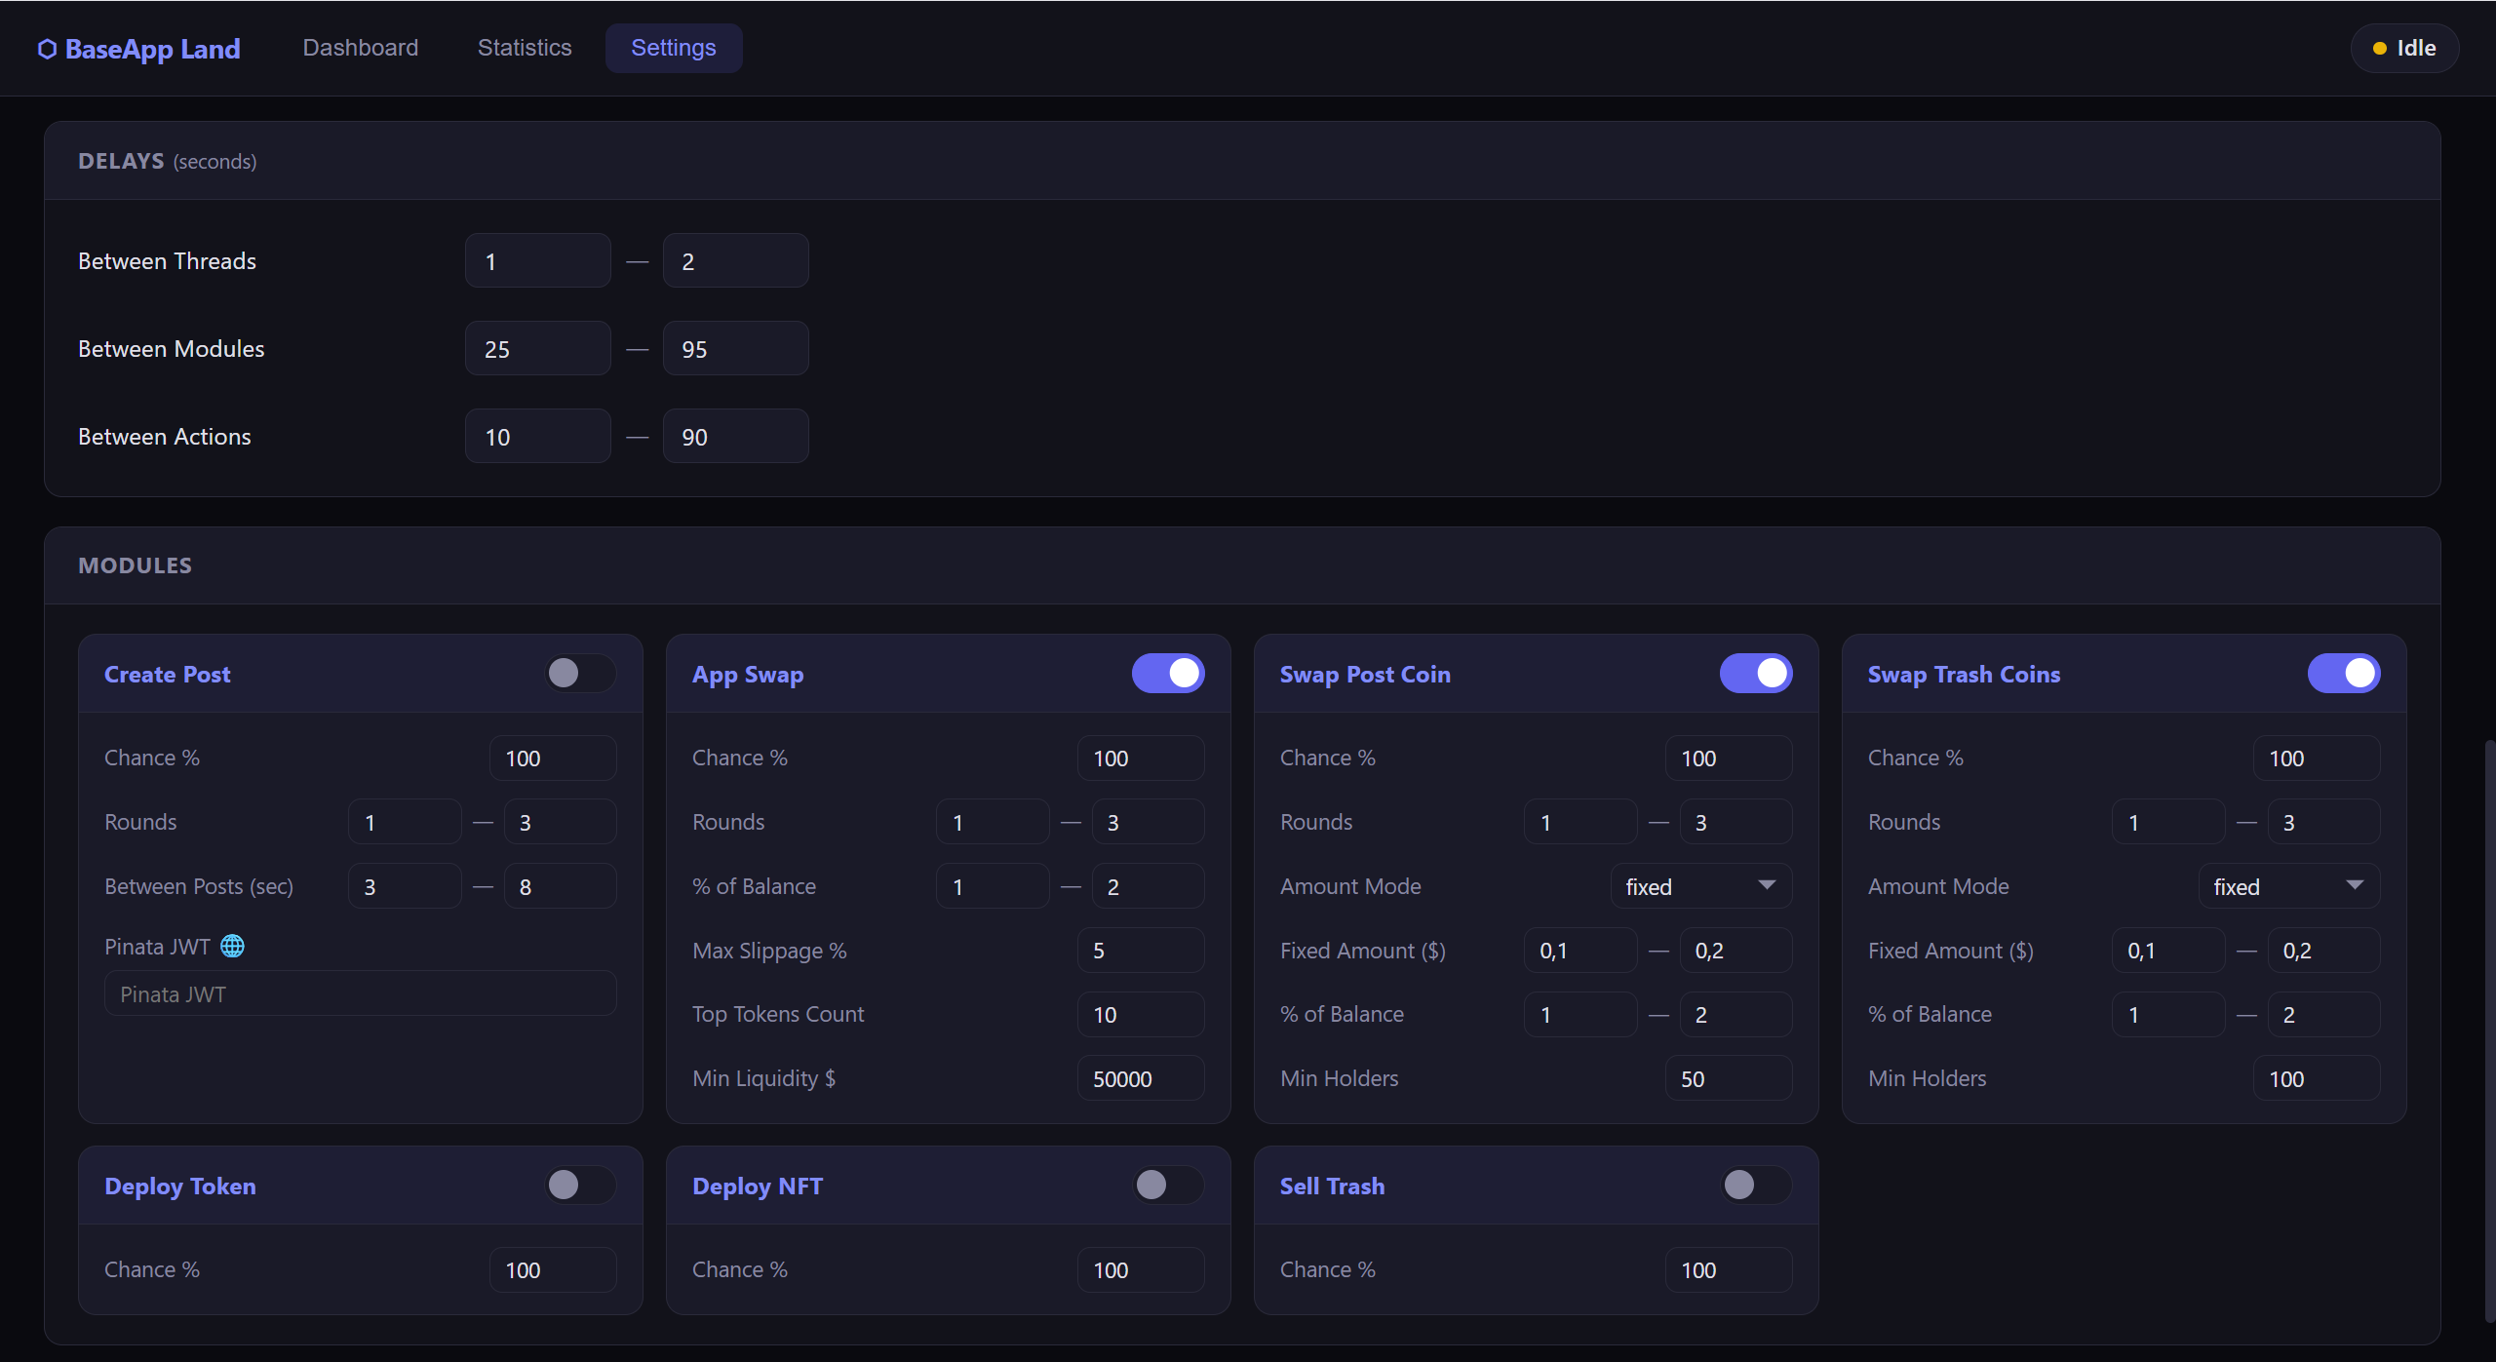Open the Dashboard tab
Image resolution: width=2496 pixels, height=1362 pixels.
click(x=361, y=48)
